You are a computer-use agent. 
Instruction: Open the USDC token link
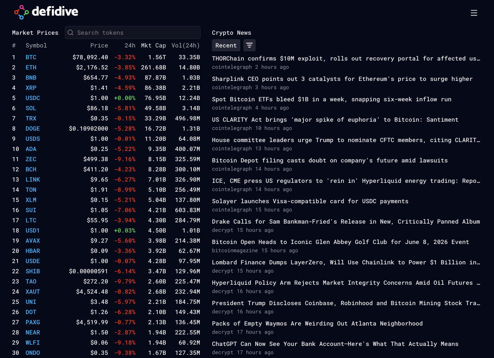tap(33, 98)
